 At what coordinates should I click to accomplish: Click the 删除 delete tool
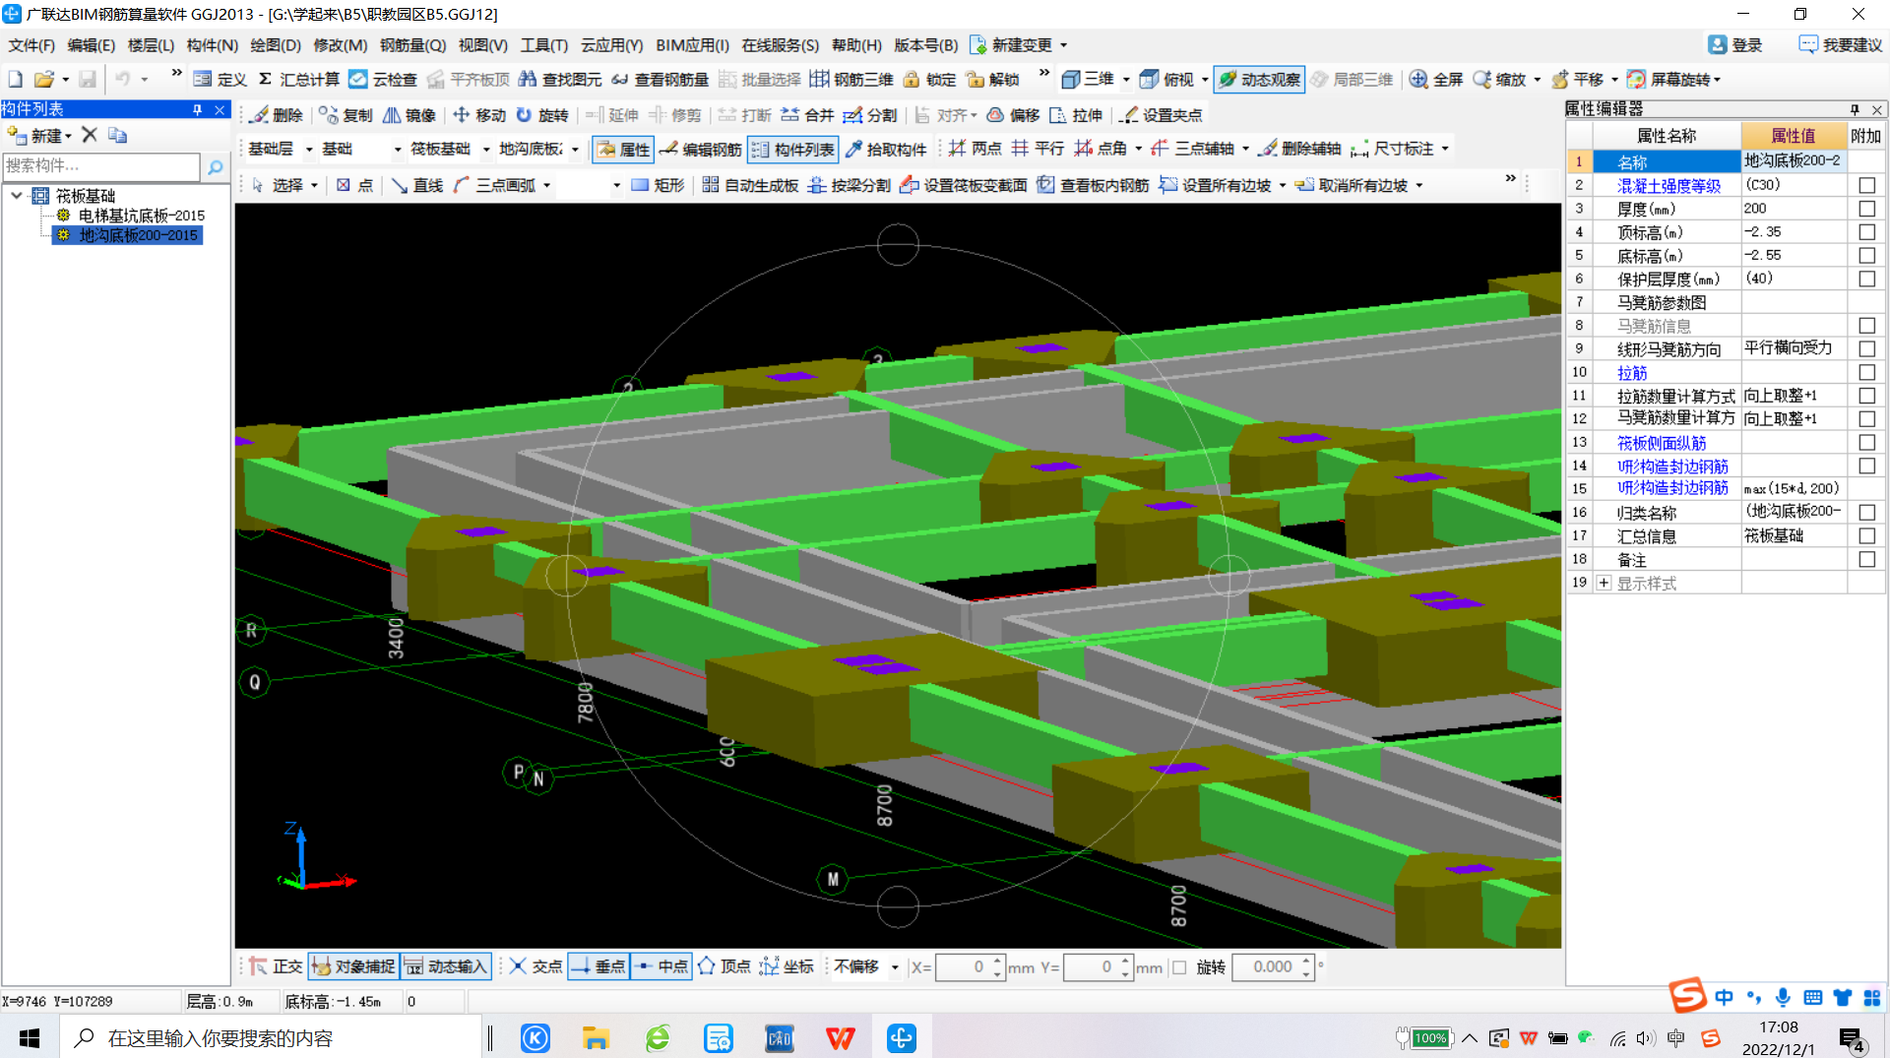[276, 115]
